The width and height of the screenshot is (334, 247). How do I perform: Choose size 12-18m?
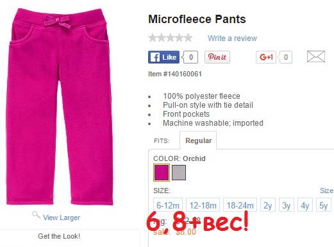tap(203, 205)
